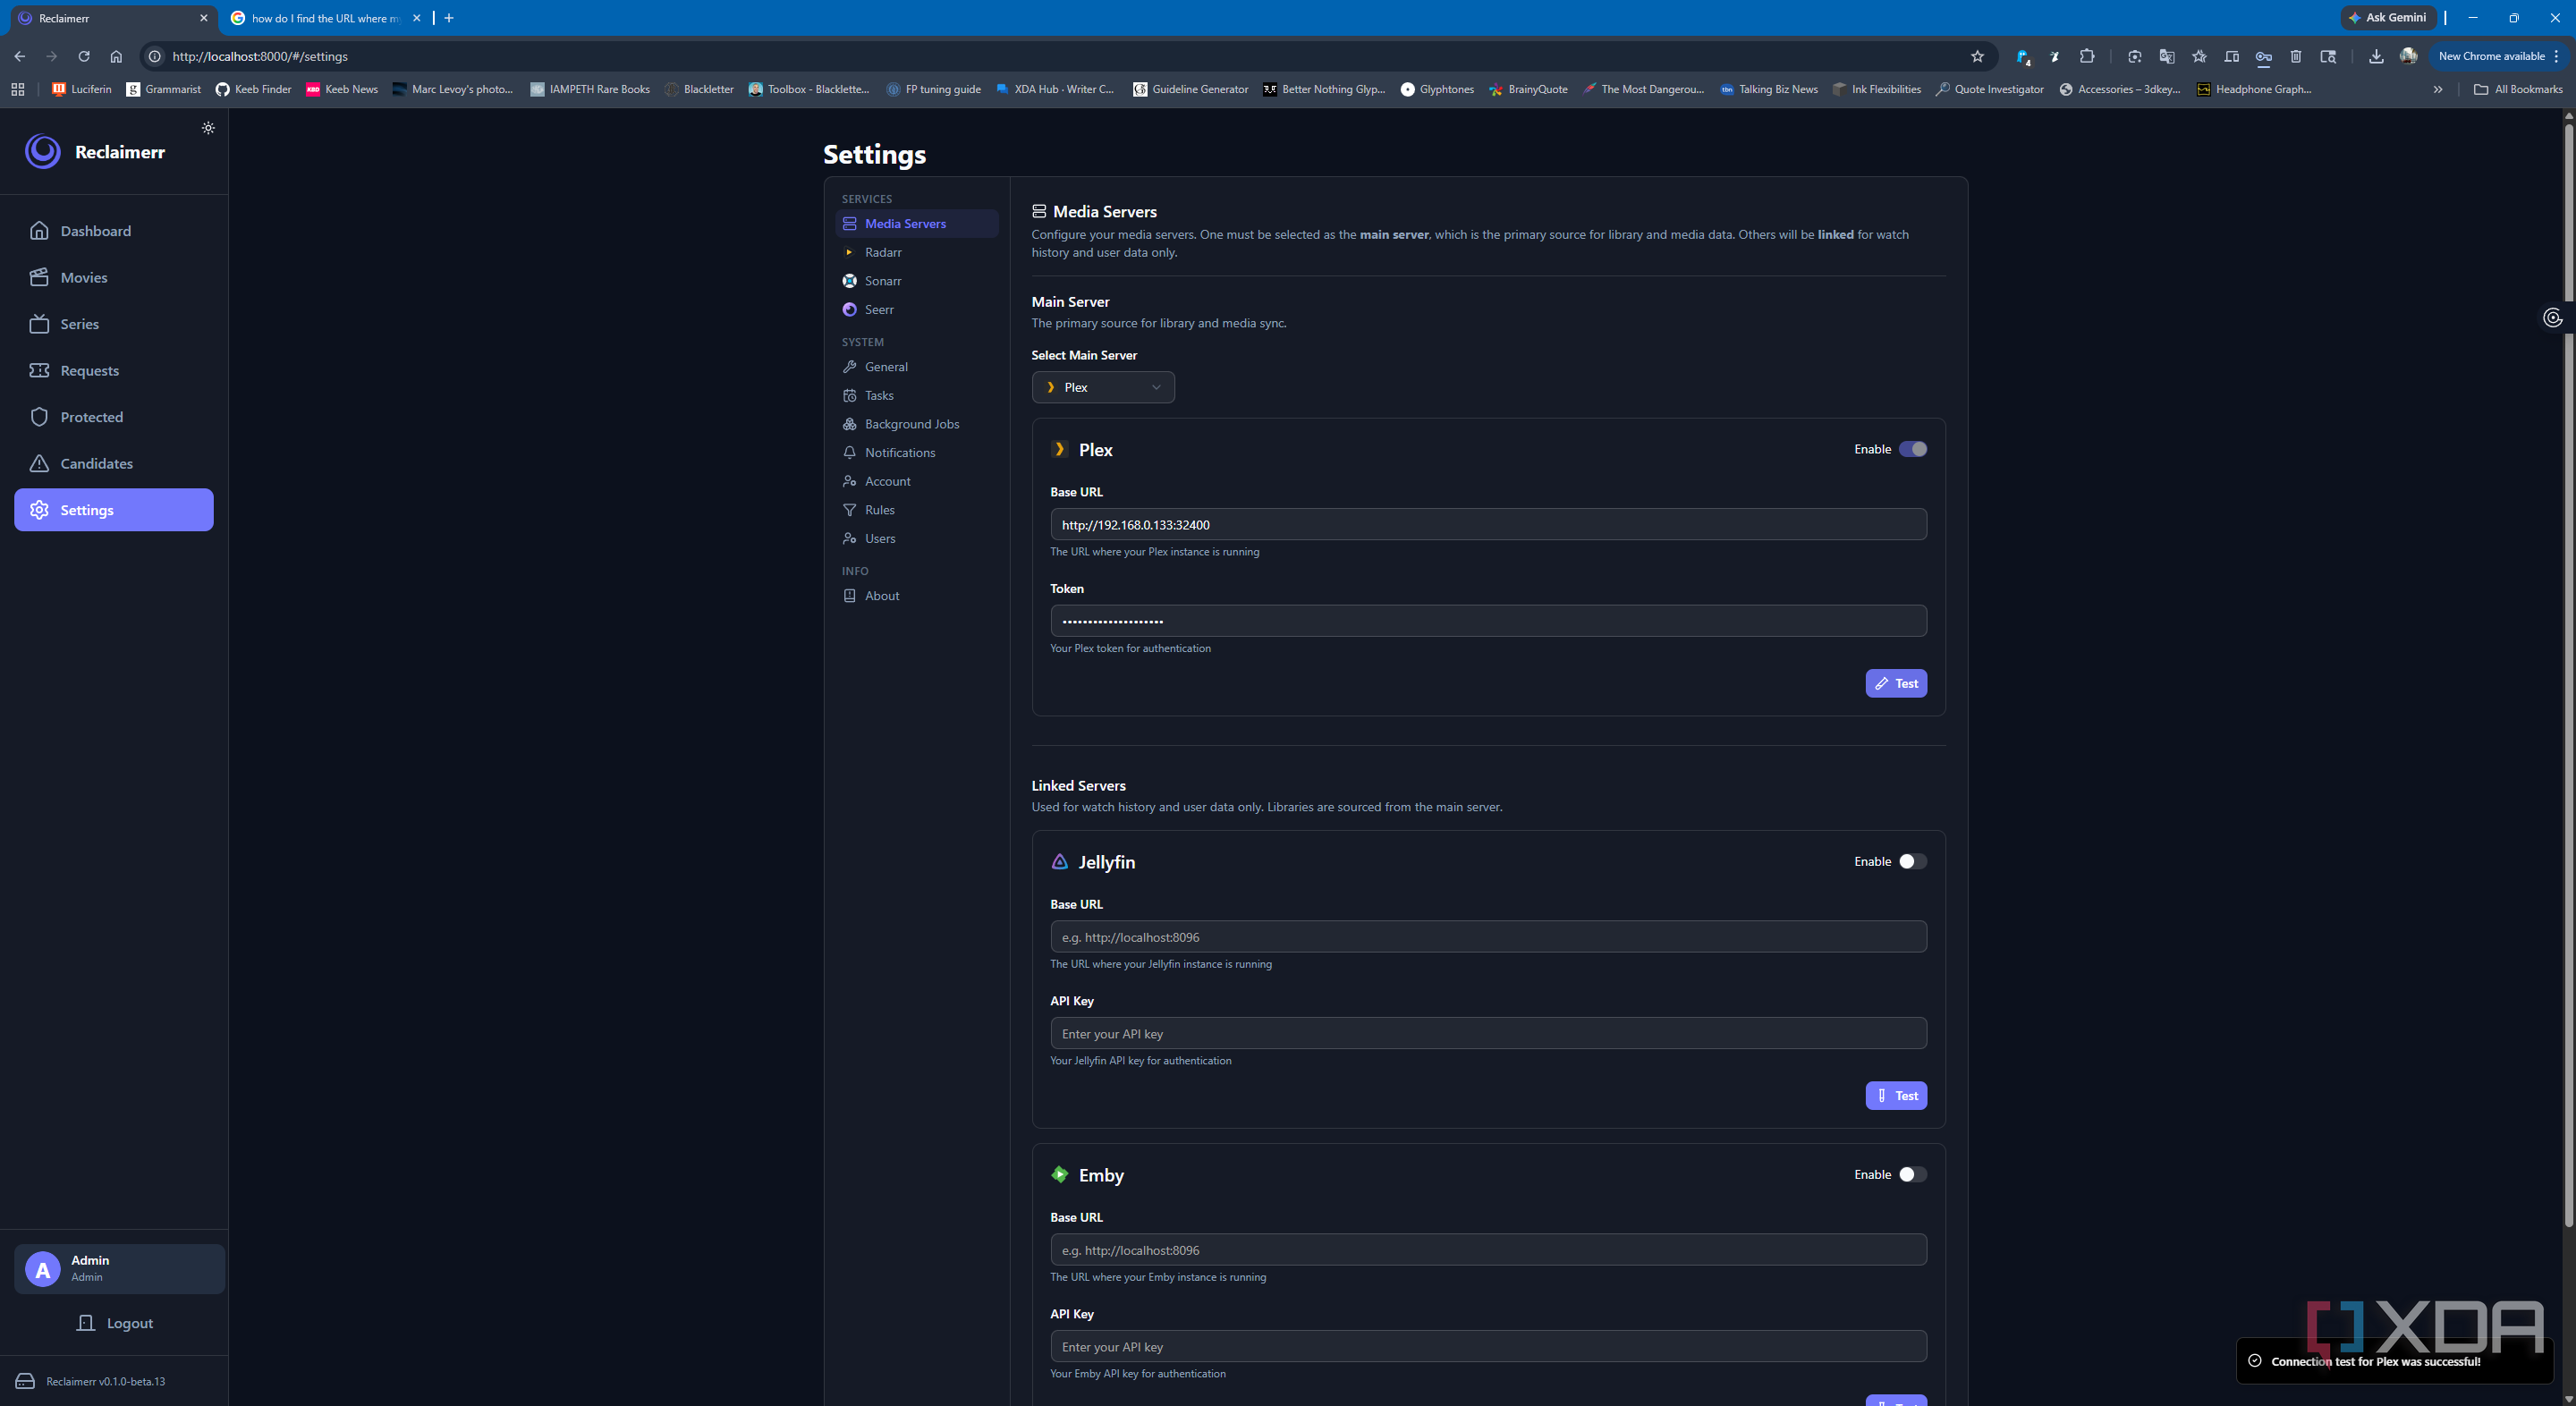This screenshot has height=1406, width=2576.
Task: Open Sonarr service settings
Action: (916, 281)
